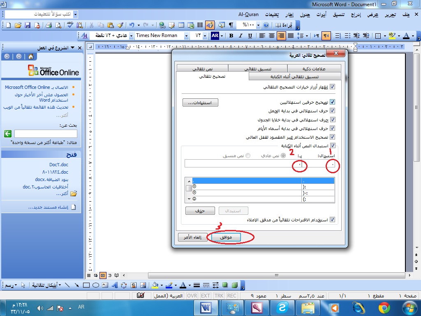Open Google Chrome from the taskbar
The image size is (421, 316).
pyautogui.click(x=384, y=308)
